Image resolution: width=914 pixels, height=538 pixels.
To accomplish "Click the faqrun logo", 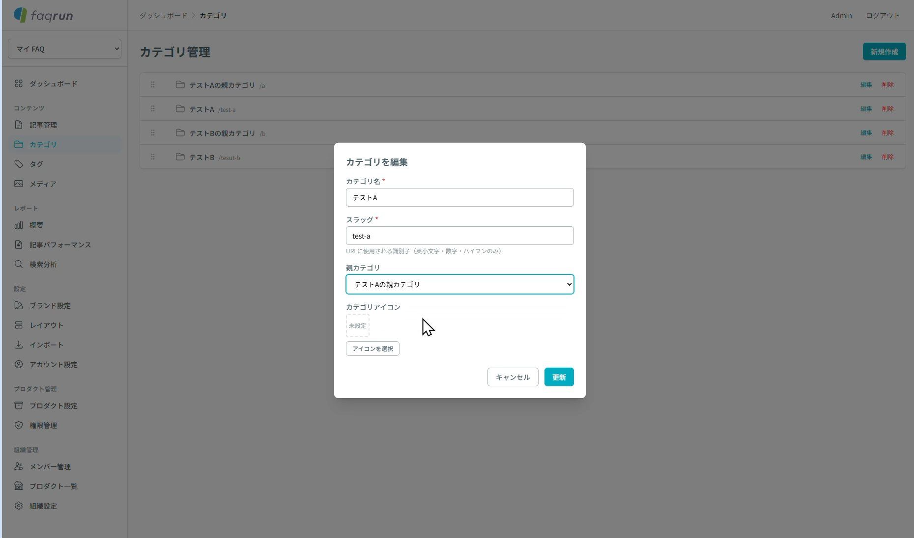I will (43, 15).
